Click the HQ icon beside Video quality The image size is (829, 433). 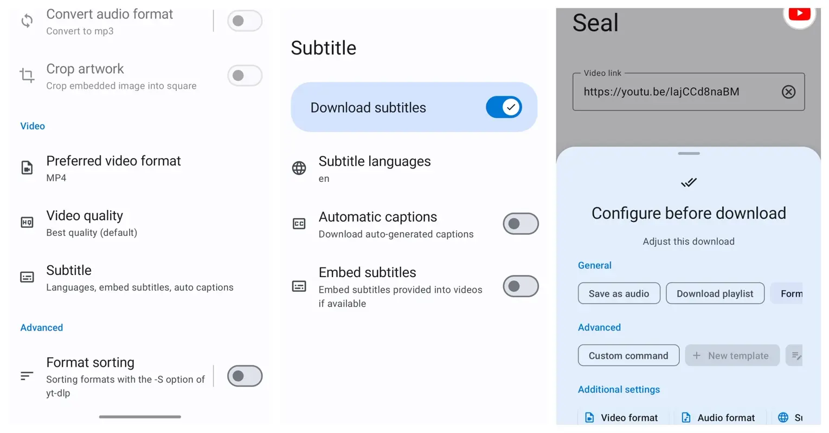27,222
